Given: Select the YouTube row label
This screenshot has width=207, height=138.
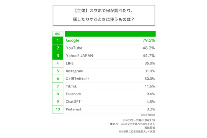Looking at the screenshot, I should pos(74,48).
